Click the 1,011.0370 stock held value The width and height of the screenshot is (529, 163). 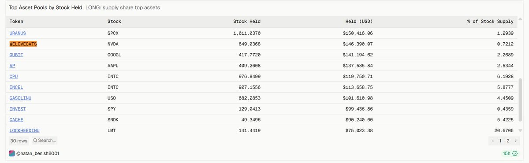[x=247, y=33]
